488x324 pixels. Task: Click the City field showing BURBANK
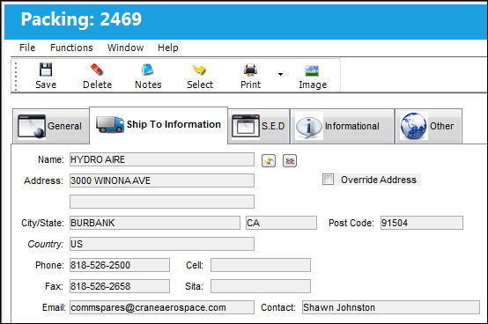click(155, 223)
